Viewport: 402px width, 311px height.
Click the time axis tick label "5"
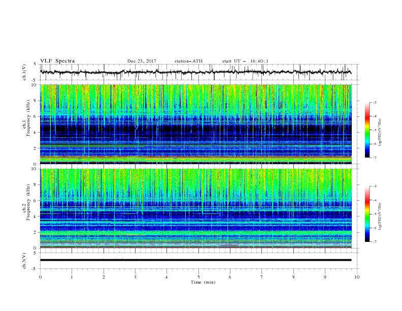pyautogui.click(x=198, y=277)
